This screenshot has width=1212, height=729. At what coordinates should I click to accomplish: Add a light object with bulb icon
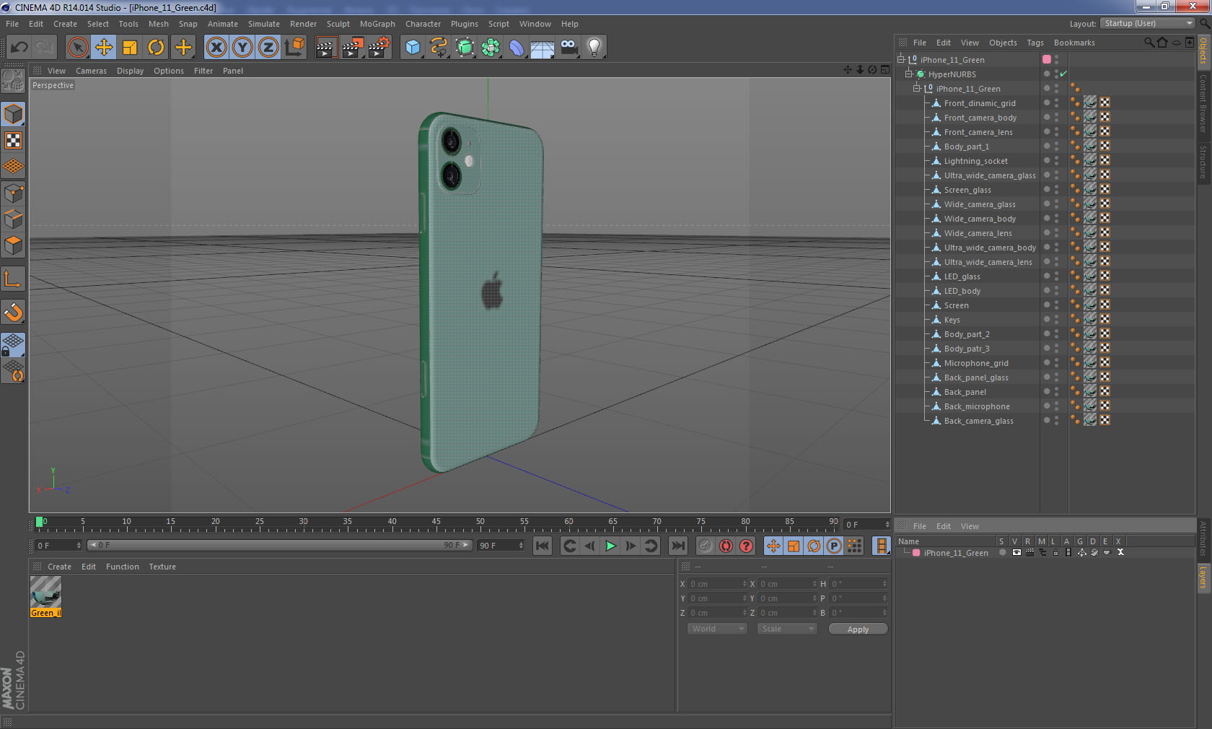pos(594,48)
